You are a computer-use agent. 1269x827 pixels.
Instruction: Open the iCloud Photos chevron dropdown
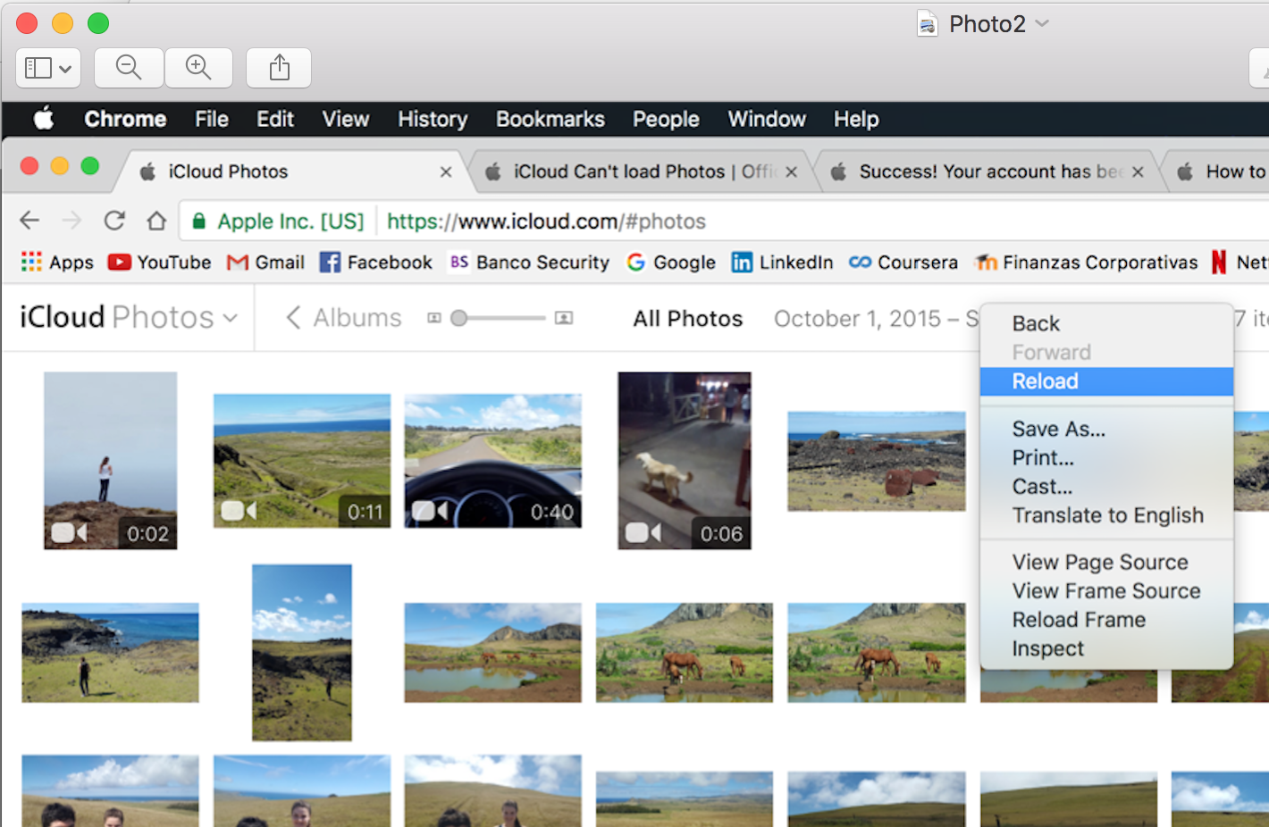tap(231, 317)
